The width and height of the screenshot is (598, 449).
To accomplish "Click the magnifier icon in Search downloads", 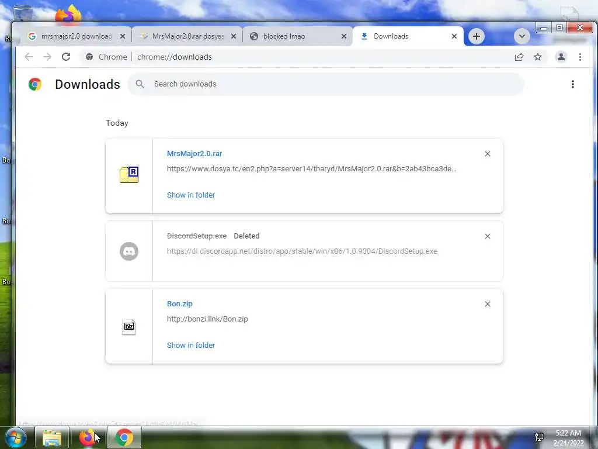I will click(x=140, y=84).
